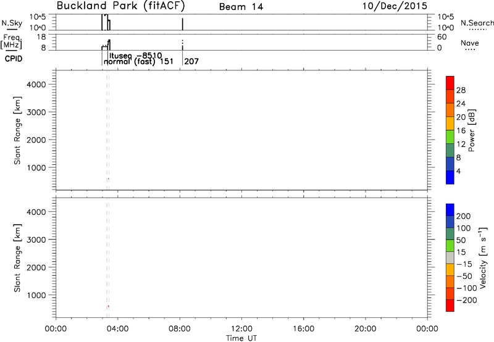Click the 'Freq. [MHz]' label
Image resolution: width=494 pixels, height=342 pixels.
tap(11, 42)
